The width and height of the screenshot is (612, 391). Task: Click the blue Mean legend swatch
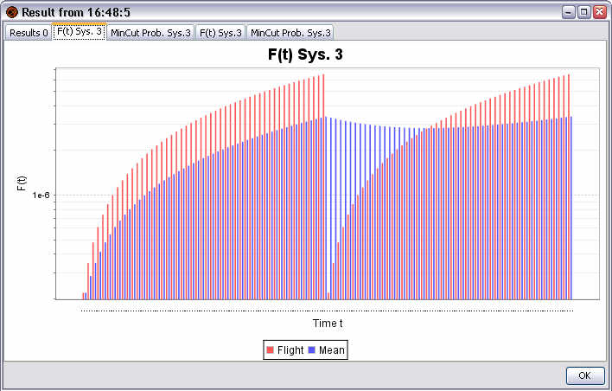point(311,350)
